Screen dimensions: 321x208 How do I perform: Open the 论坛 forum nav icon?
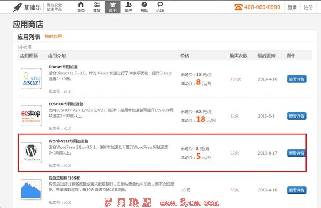coord(160,7)
